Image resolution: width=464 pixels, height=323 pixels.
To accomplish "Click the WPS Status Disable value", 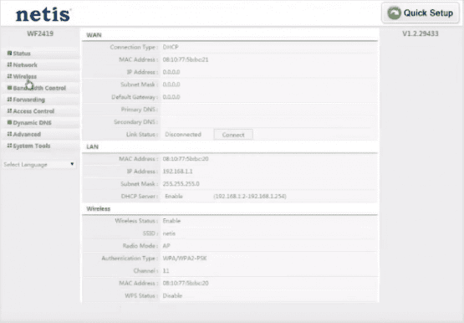I will click(172, 295).
